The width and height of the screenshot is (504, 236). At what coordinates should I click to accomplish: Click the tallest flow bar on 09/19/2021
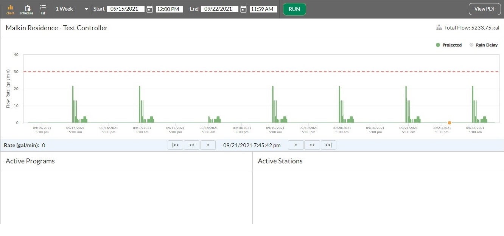point(273,104)
